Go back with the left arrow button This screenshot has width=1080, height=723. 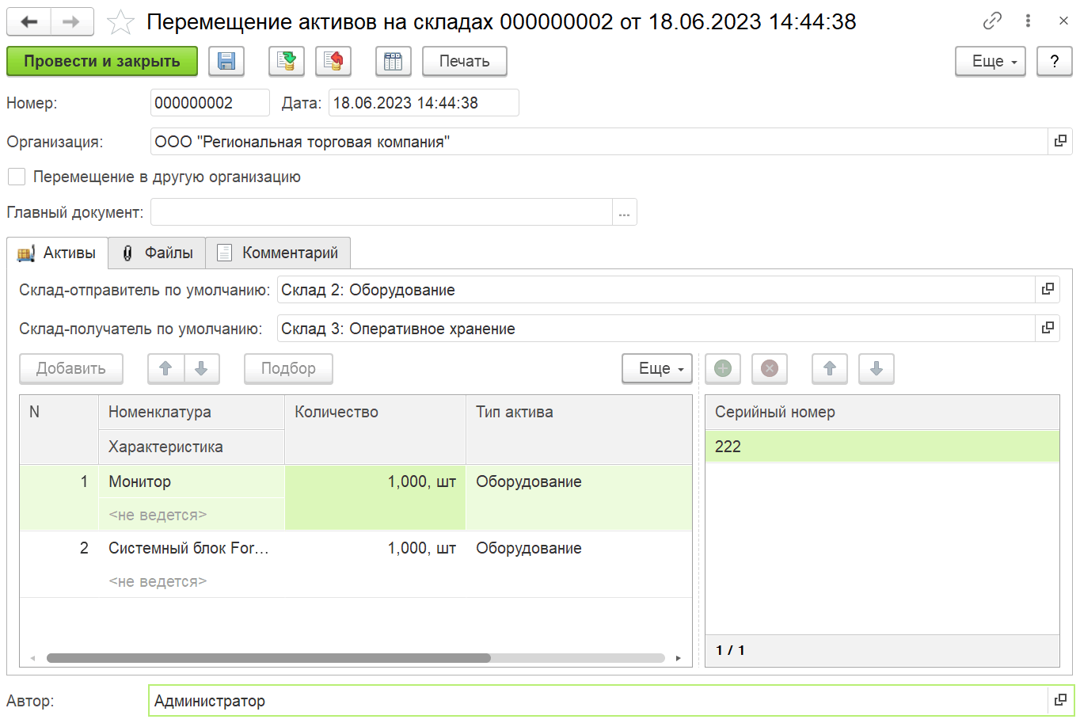point(29,21)
